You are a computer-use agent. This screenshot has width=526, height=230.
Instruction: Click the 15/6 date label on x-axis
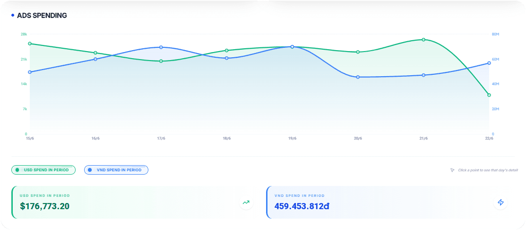point(30,138)
